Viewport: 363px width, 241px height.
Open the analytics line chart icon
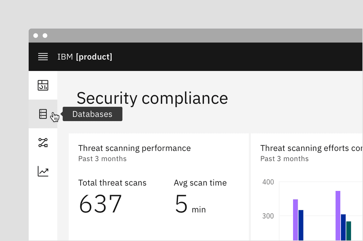pyautogui.click(x=43, y=171)
